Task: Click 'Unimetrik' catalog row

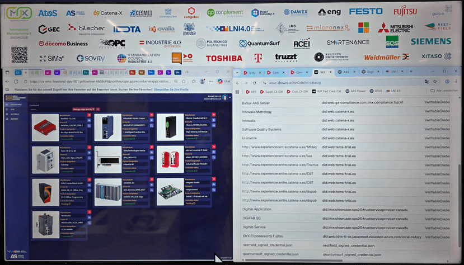Action: 345,138
